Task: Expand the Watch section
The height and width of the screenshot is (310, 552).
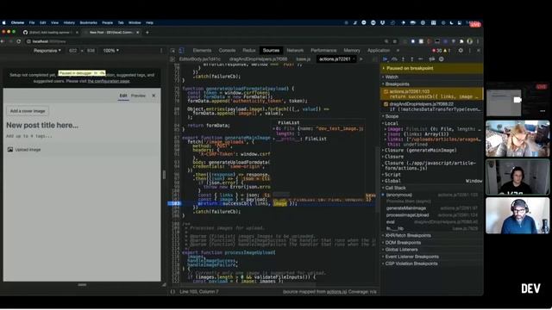Action: tap(392, 77)
